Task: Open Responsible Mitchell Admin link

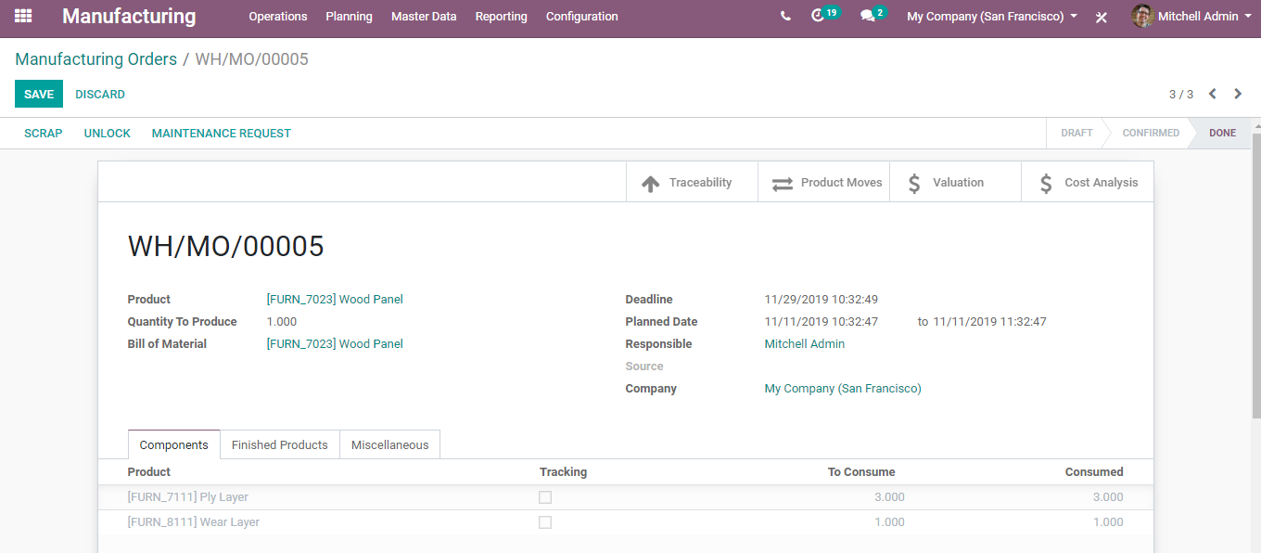Action: (805, 344)
